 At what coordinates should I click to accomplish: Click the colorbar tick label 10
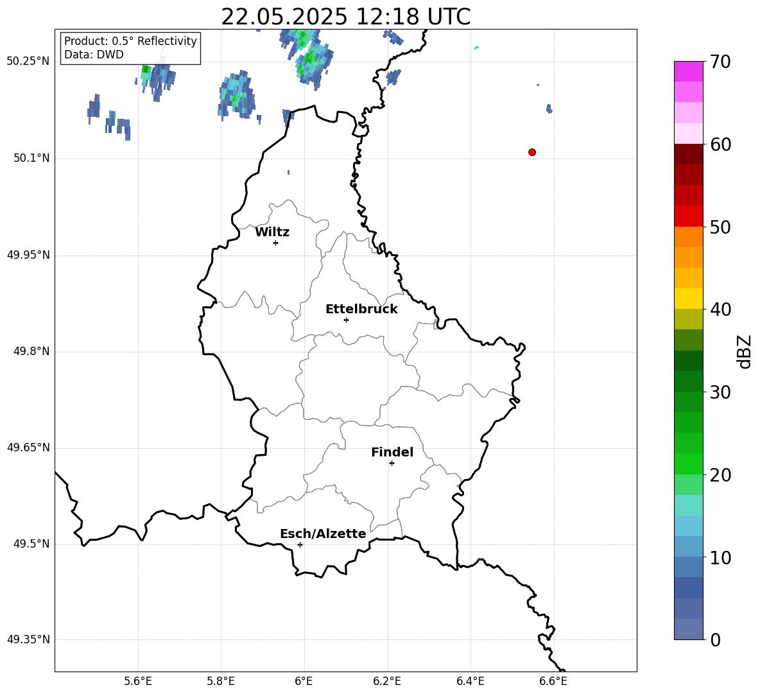pos(720,558)
